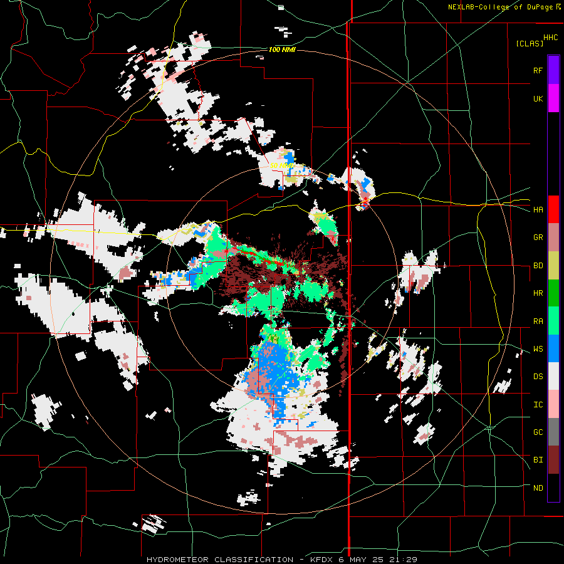Click the UK legend label
The image size is (564, 564).
point(538,99)
